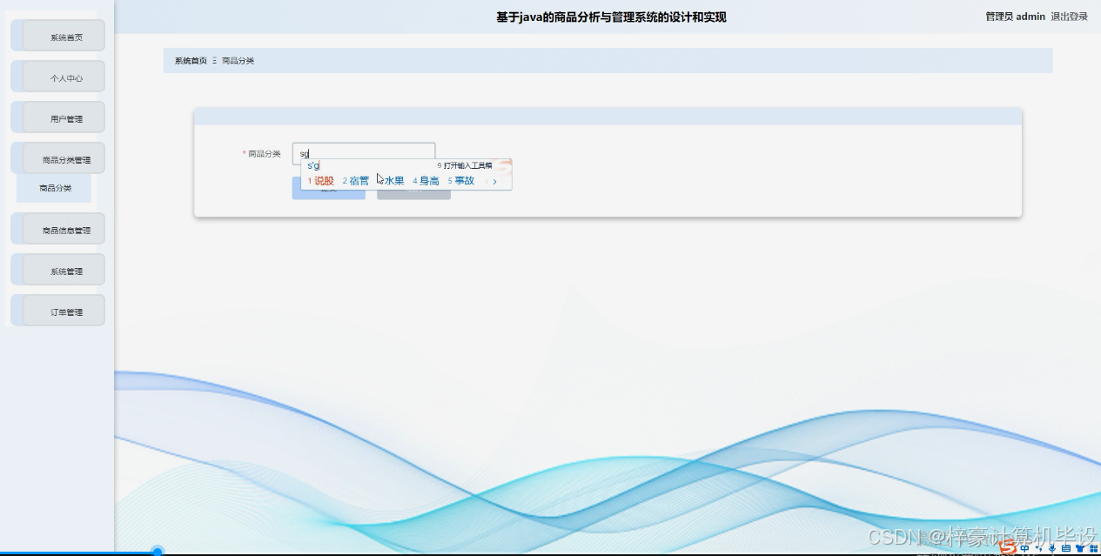Click the blue circle icon at bottom left
The image size is (1101, 556).
point(157,550)
